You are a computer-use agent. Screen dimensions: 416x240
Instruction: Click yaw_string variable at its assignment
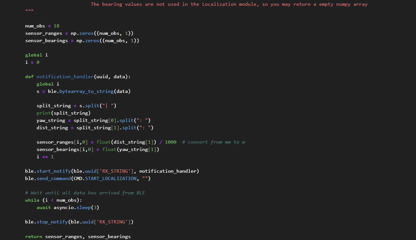point(51,120)
